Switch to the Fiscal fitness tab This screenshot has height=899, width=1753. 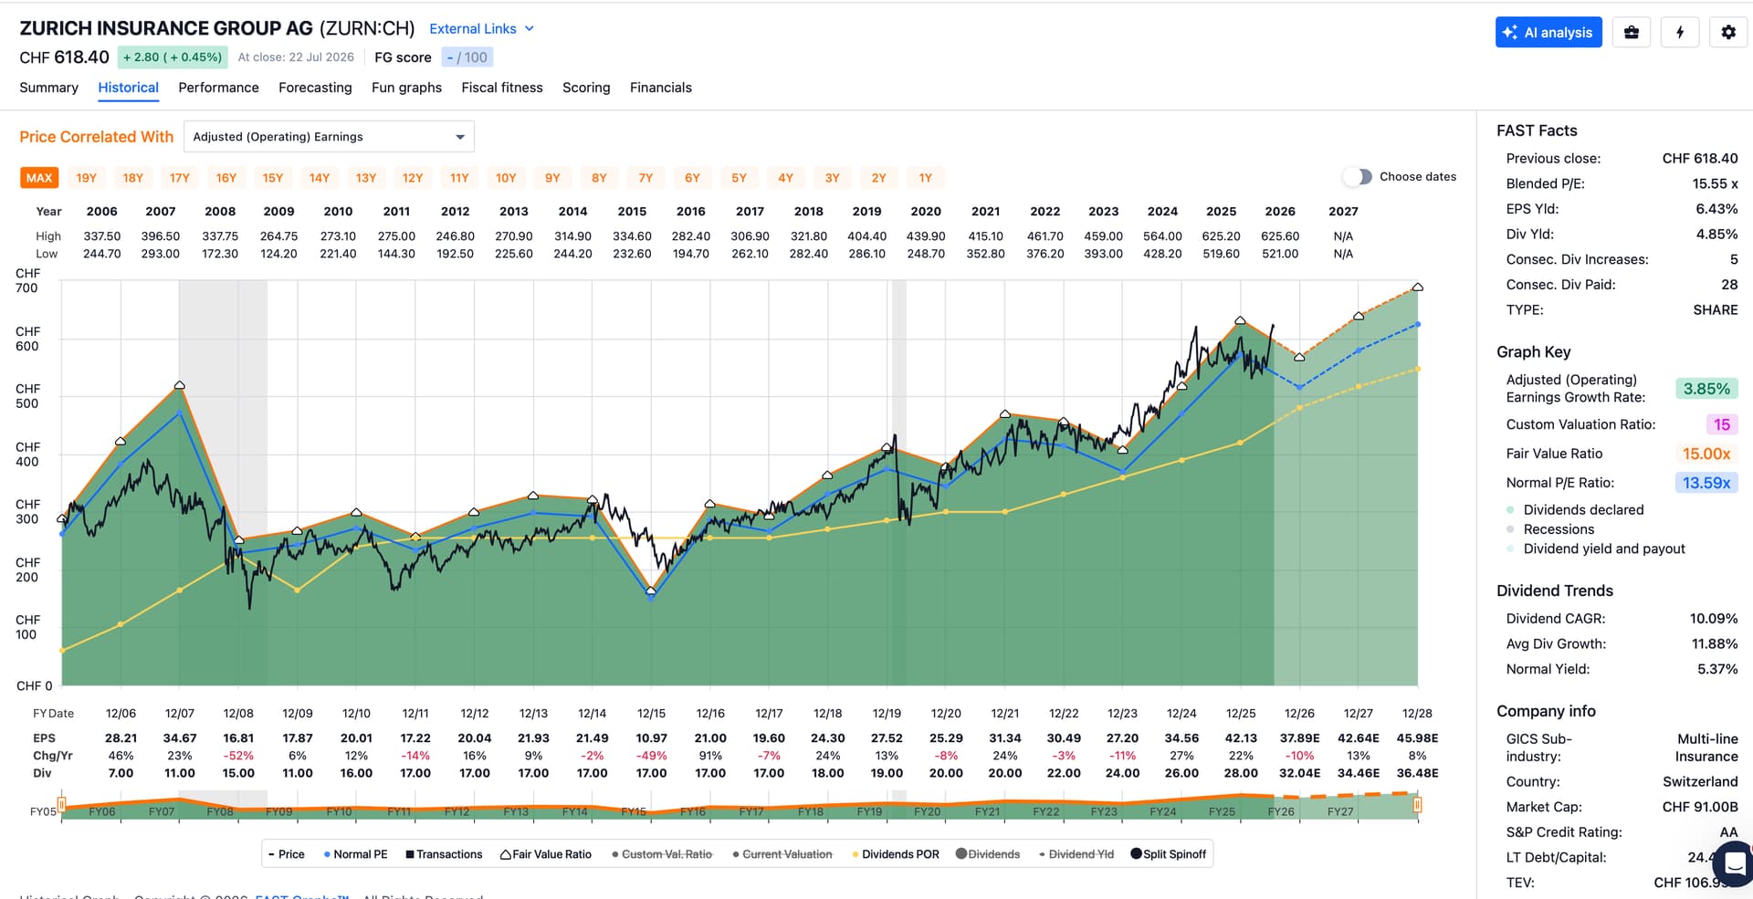(502, 88)
